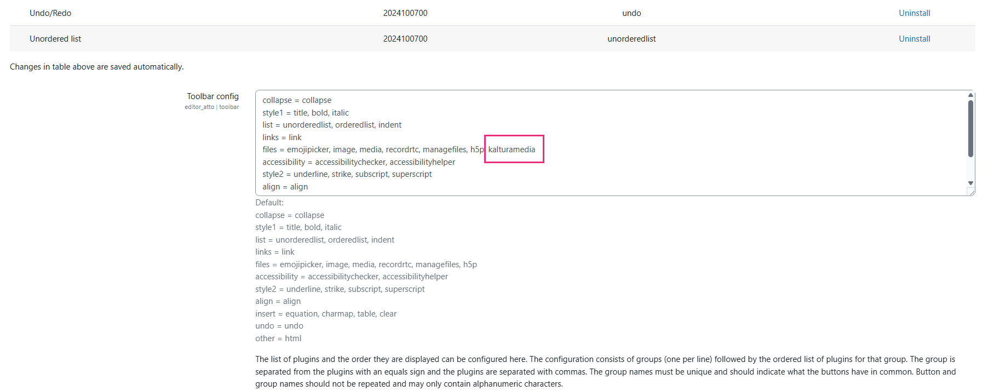The width and height of the screenshot is (988, 391).
Task: Click the Toolbar config label
Action: coord(212,96)
